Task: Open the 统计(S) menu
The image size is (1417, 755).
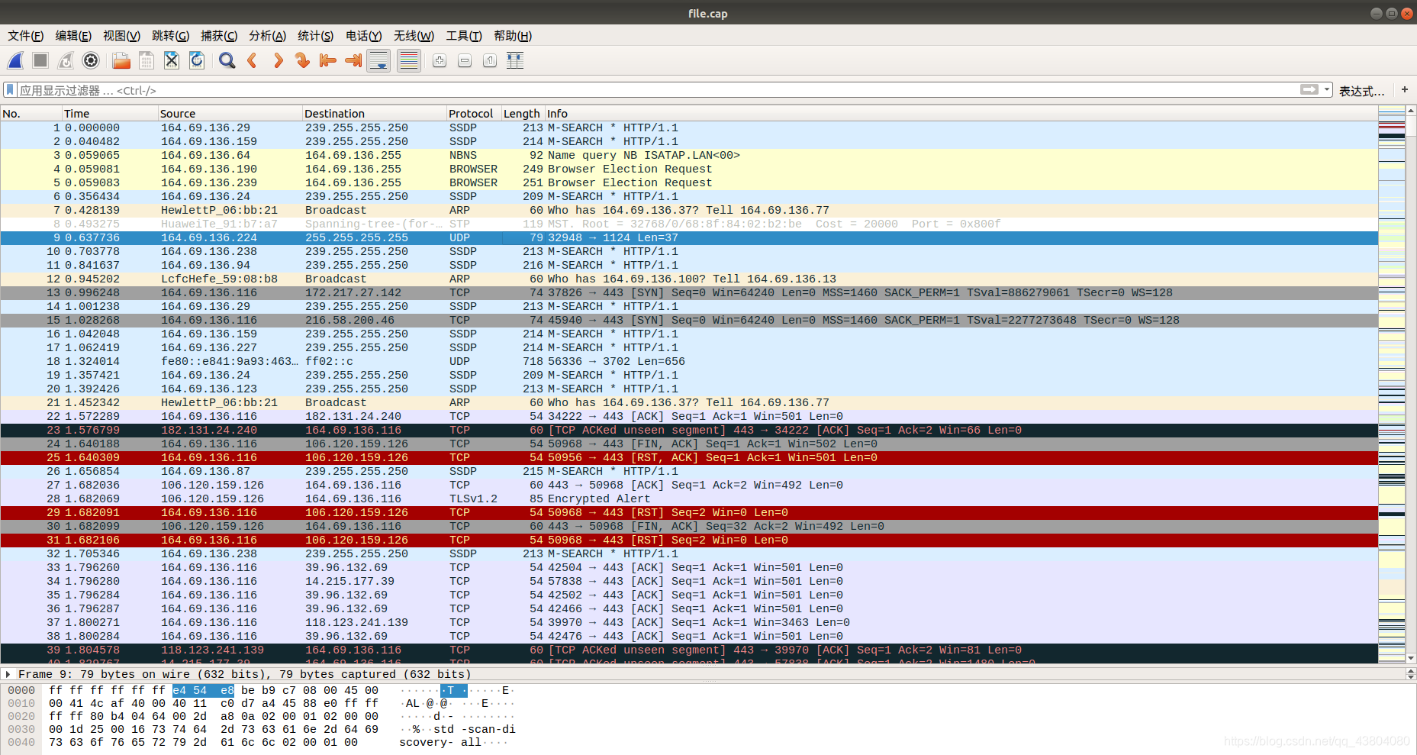Action: (x=316, y=36)
